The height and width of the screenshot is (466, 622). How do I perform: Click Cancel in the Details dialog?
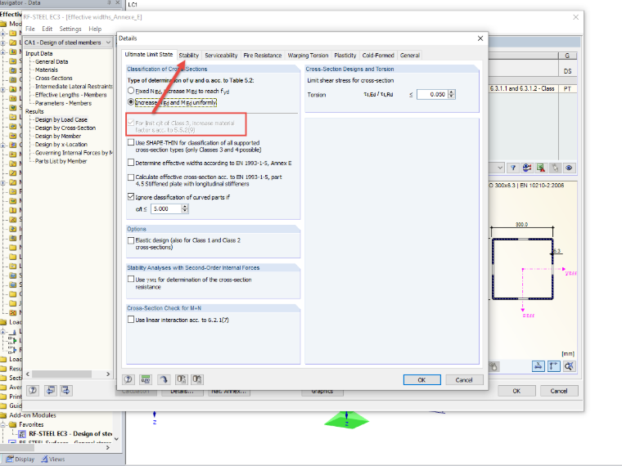[464, 380]
